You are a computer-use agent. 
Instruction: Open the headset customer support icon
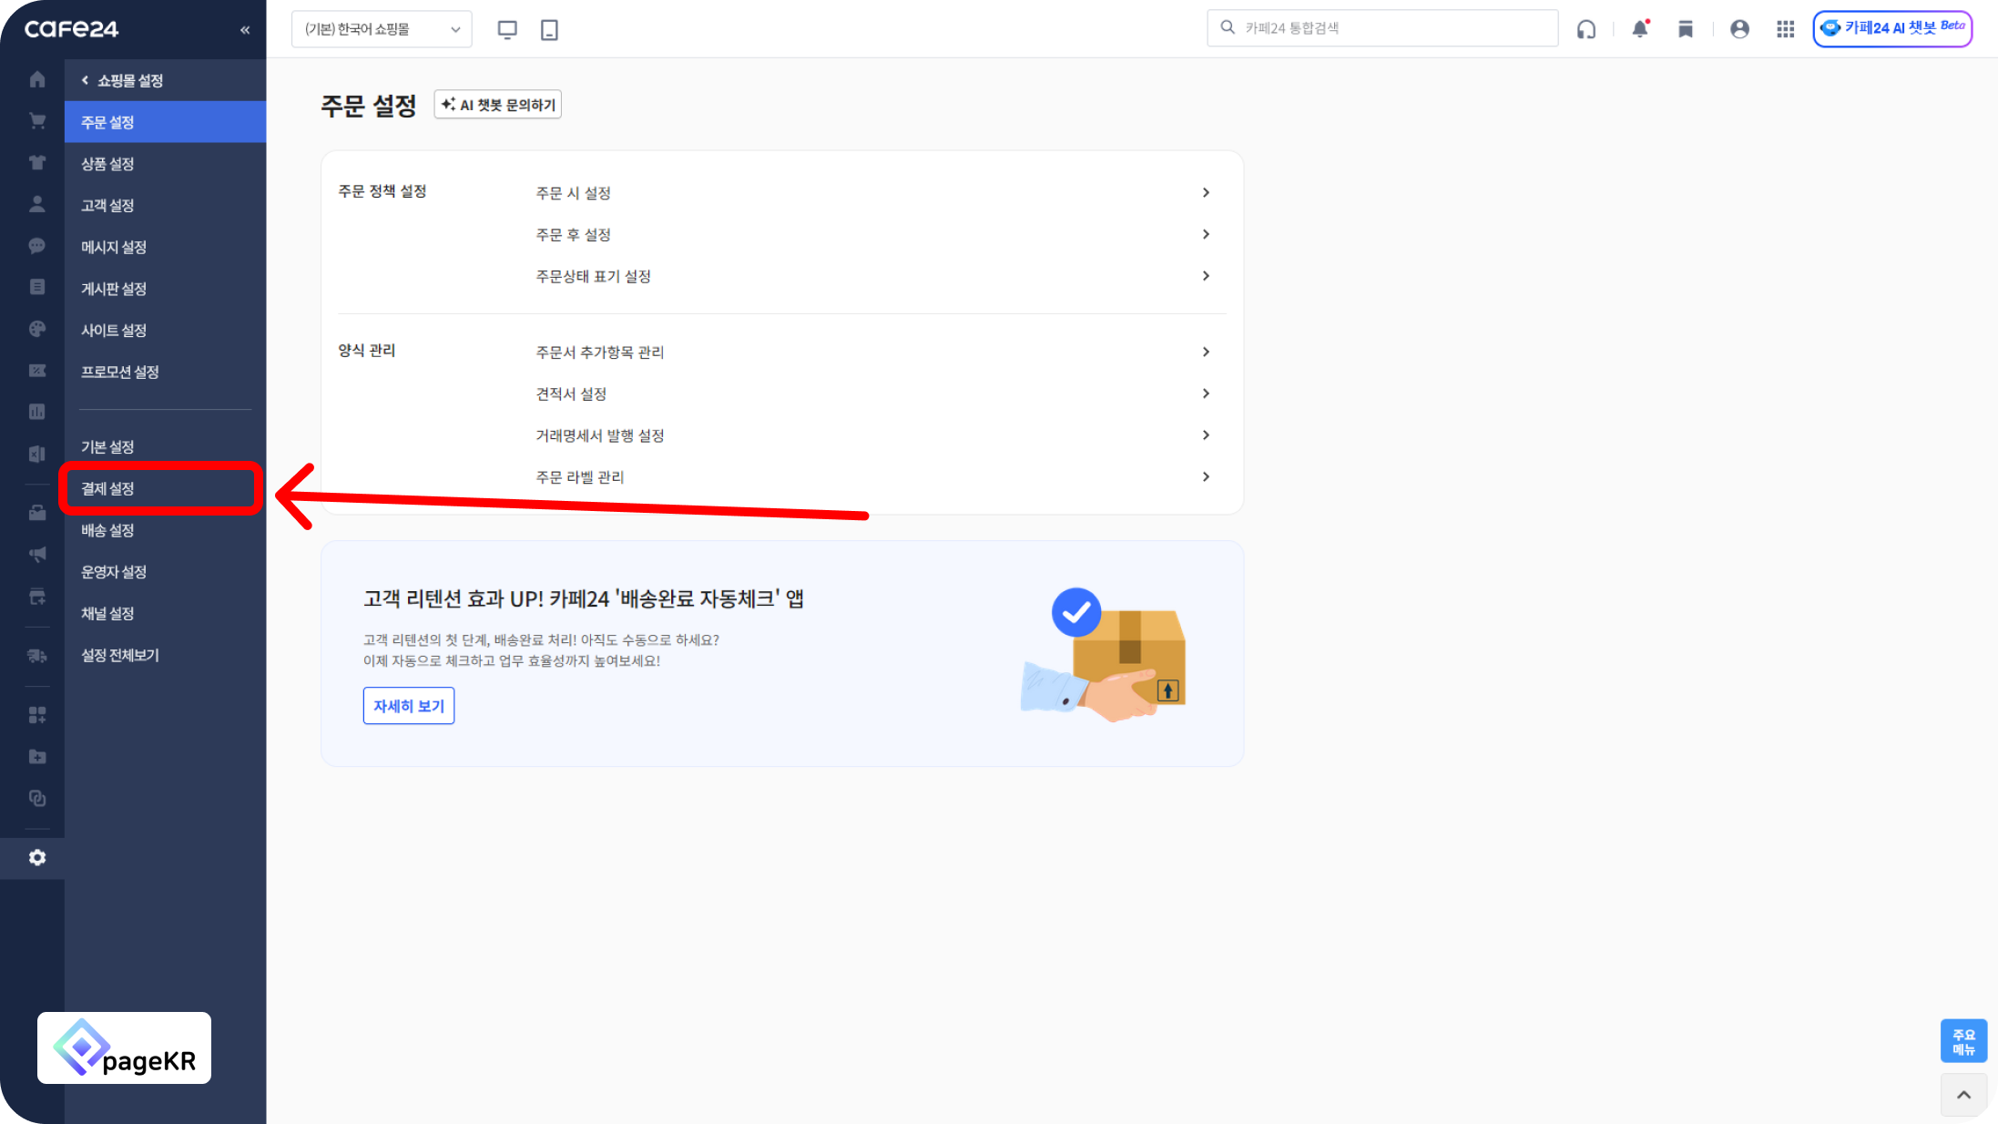coord(1586,29)
